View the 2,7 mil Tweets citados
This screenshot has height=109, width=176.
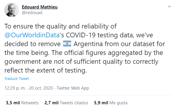point(66,103)
